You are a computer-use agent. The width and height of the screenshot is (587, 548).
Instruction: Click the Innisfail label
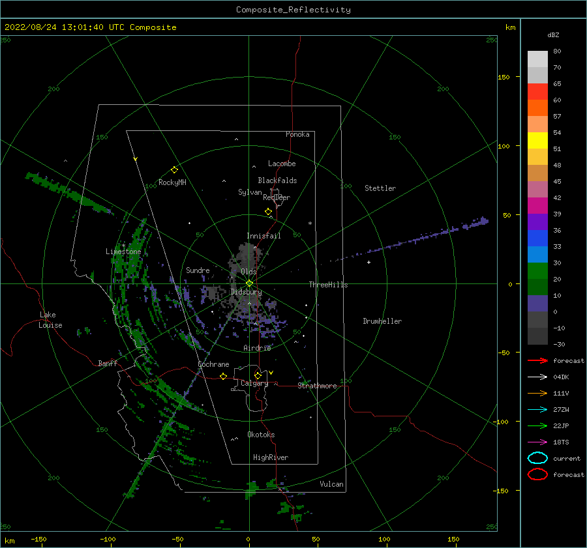click(263, 236)
